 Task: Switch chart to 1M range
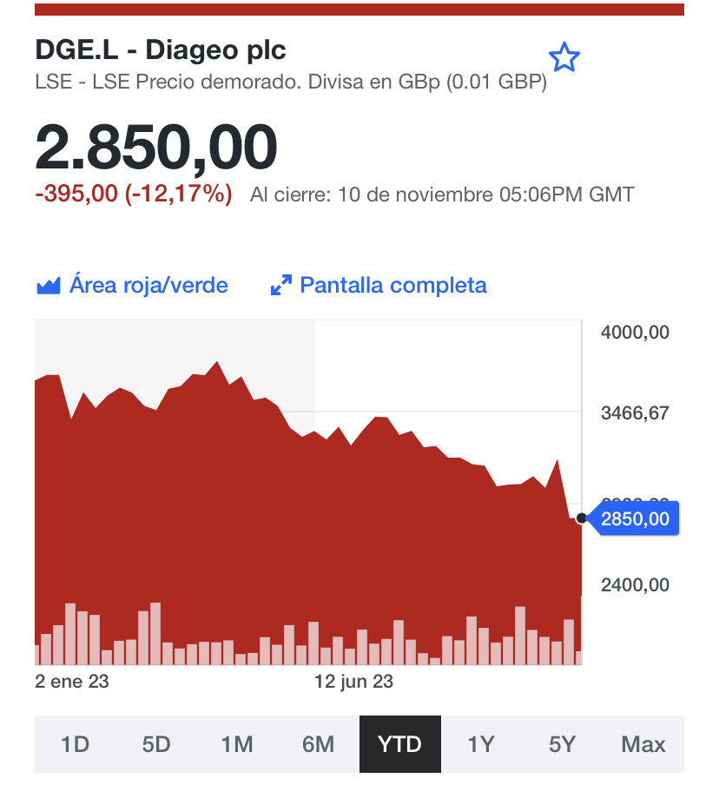[237, 744]
